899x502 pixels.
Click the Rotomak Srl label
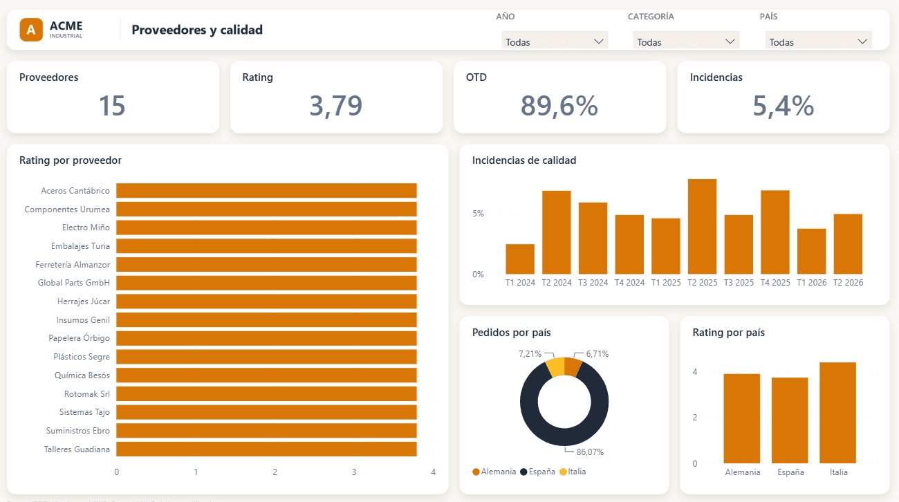(87, 393)
